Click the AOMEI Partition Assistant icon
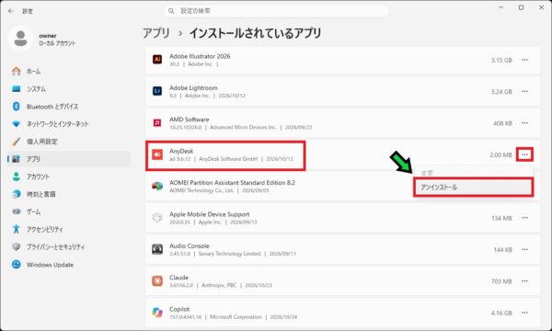Viewport: 552px width, 331px height. click(x=157, y=186)
